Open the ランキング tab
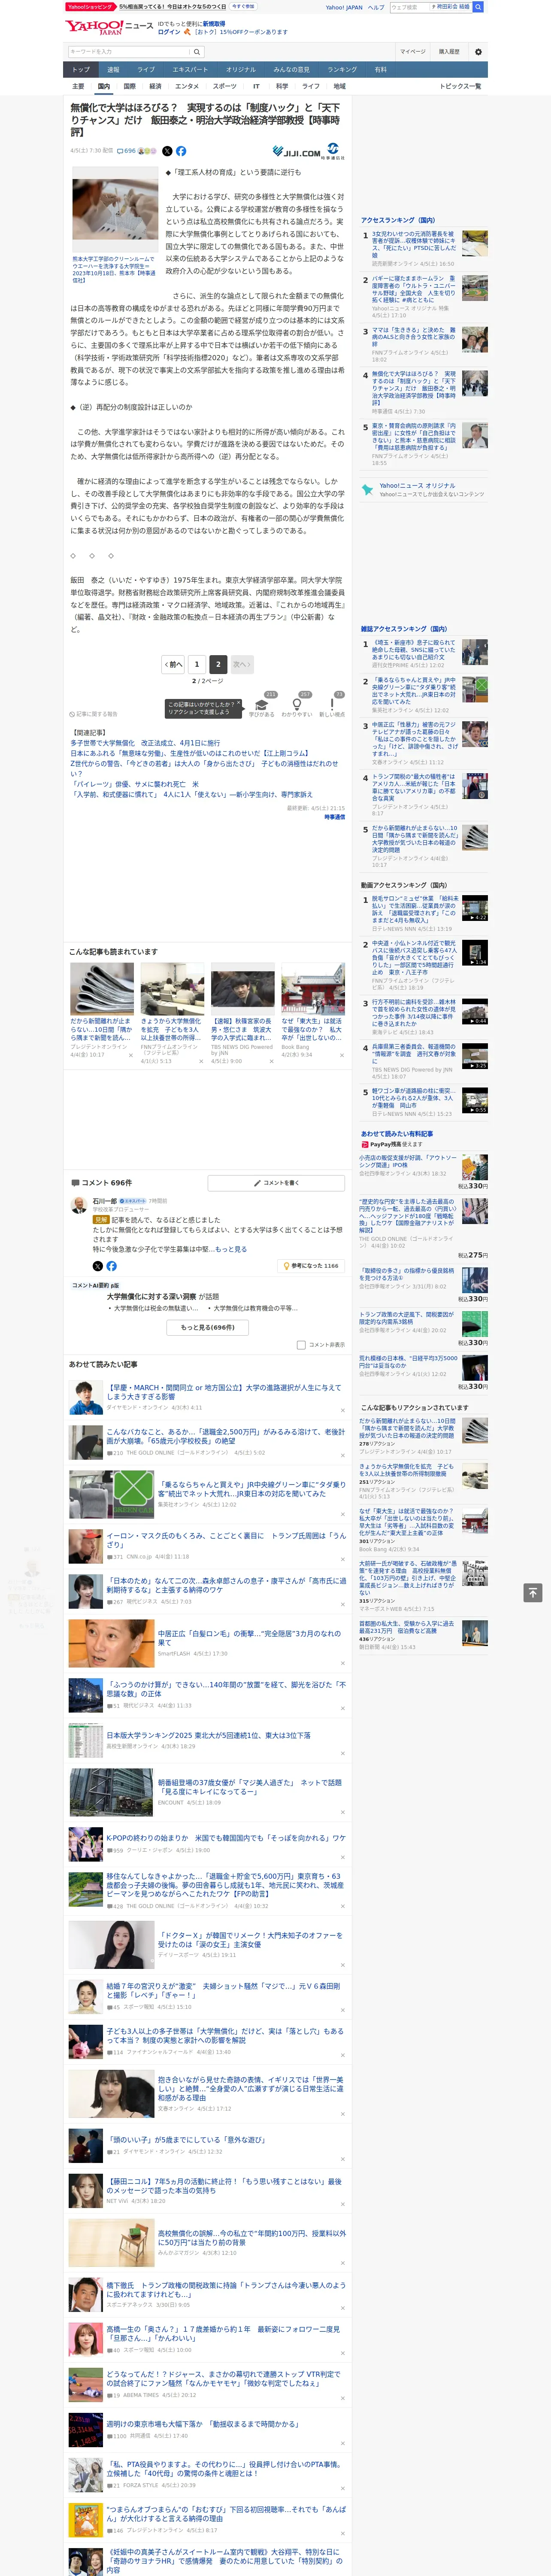The height and width of the screenshot is (2576, 551). (342, 70)
